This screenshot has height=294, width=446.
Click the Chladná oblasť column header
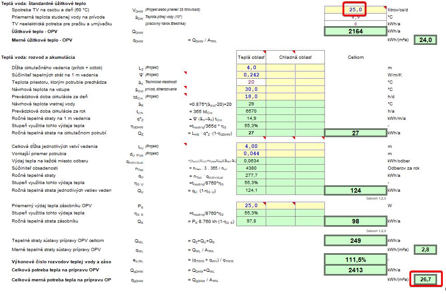(295, 57)
